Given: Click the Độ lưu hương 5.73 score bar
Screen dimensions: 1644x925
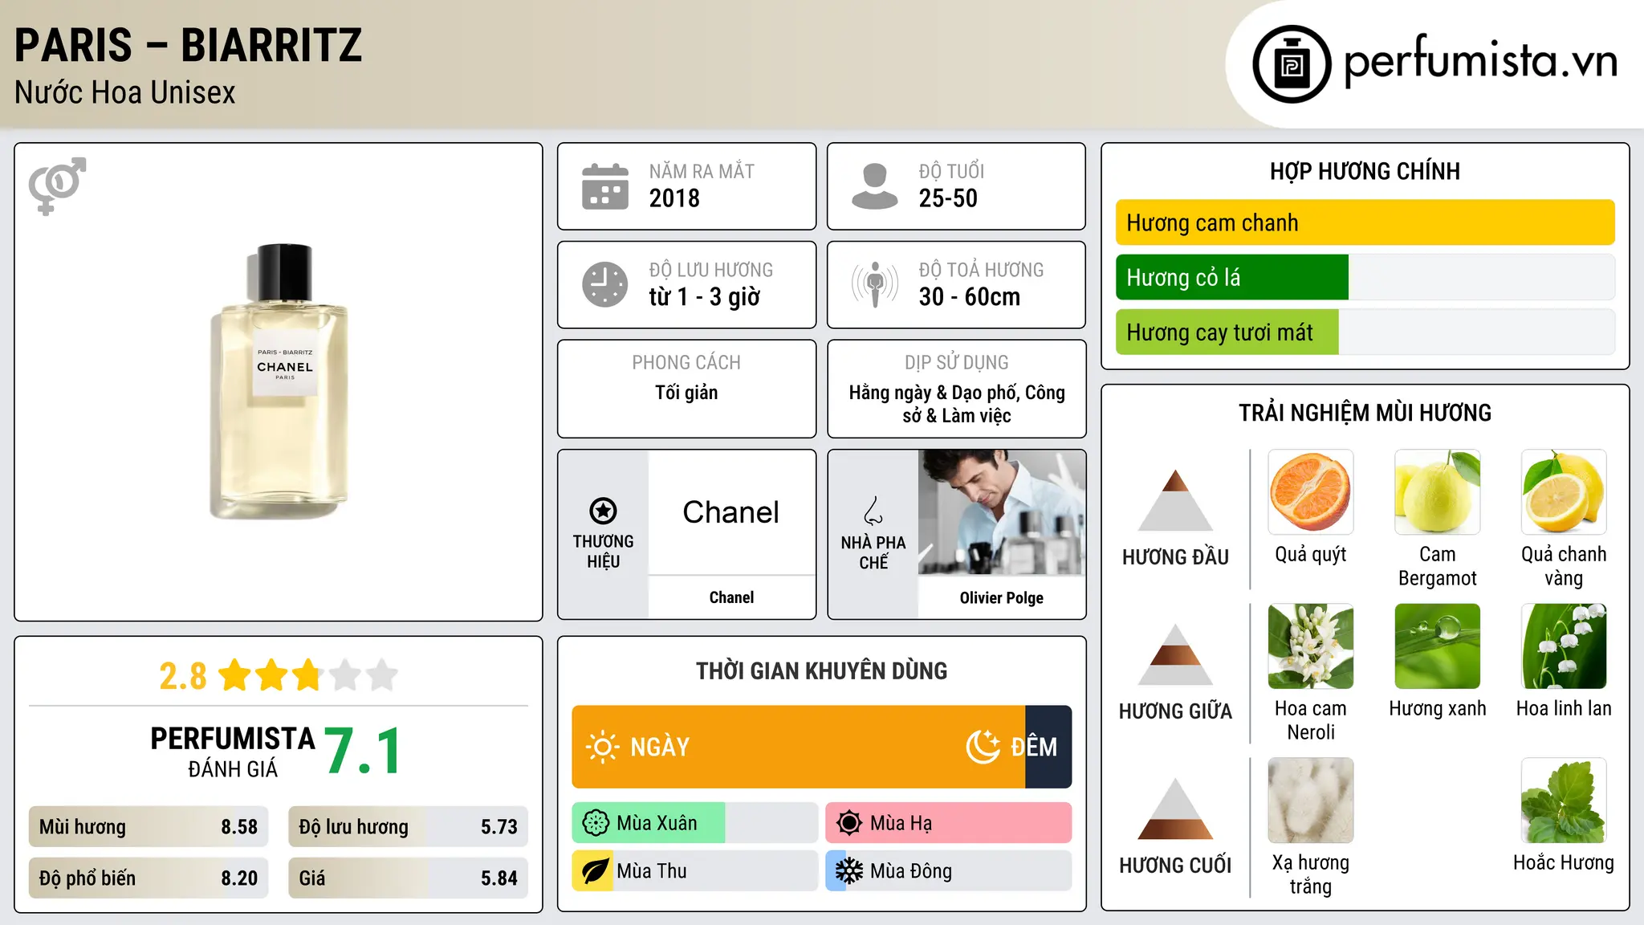Looking at the screenshot, I should tap(408, 827).
